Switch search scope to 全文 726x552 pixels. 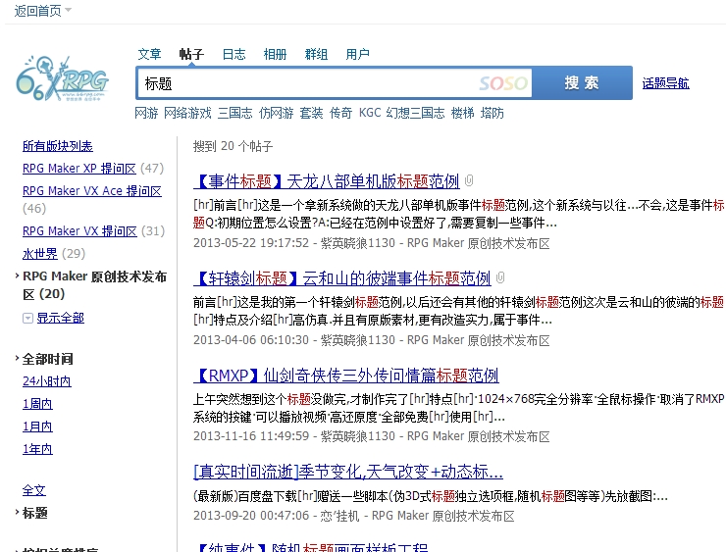coord(34,490)
